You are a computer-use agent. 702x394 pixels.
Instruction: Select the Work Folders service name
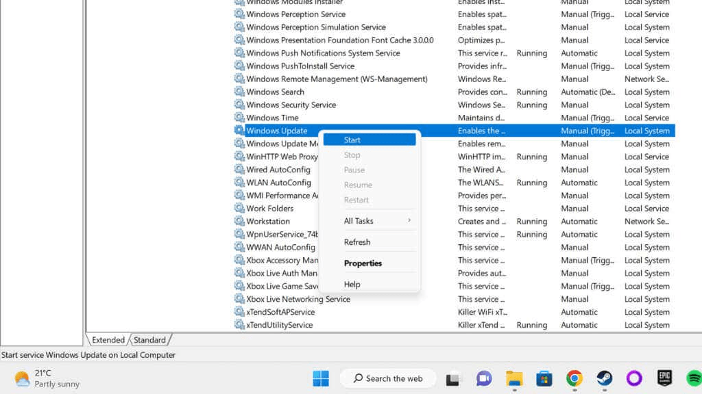(269, 208)
